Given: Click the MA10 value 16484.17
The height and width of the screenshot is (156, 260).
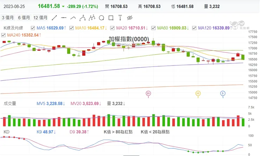Looking at the screenshot, I should coord(96,28).
